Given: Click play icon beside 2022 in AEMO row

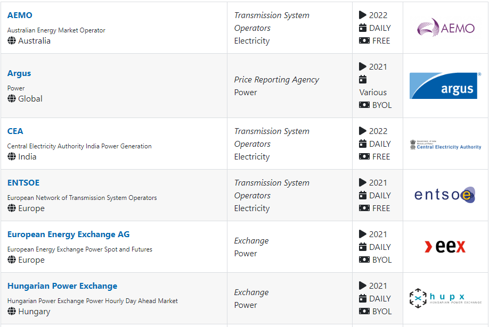Looking at the screenshot, I should pos(363,15).
